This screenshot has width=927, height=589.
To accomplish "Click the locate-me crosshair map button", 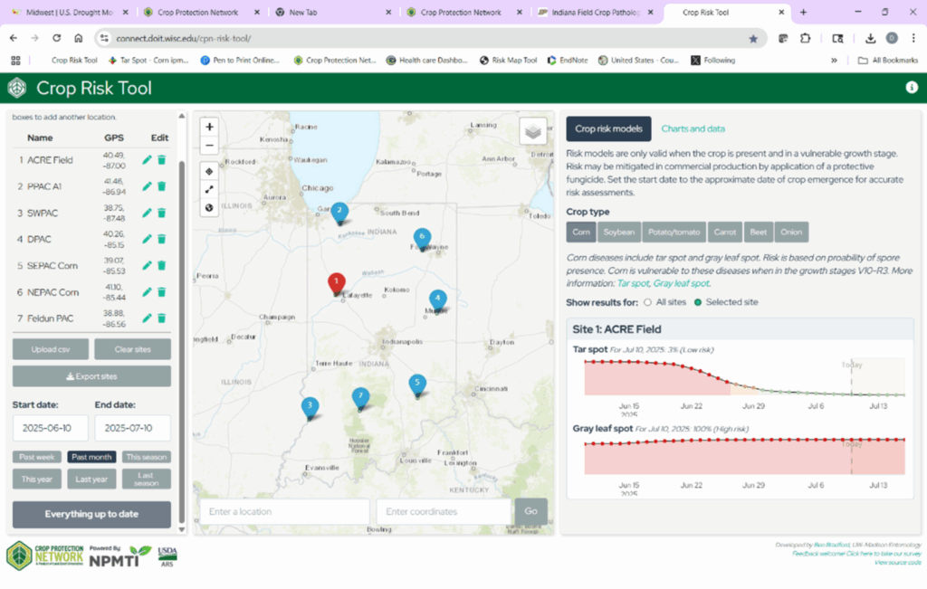I will [209, 171].
